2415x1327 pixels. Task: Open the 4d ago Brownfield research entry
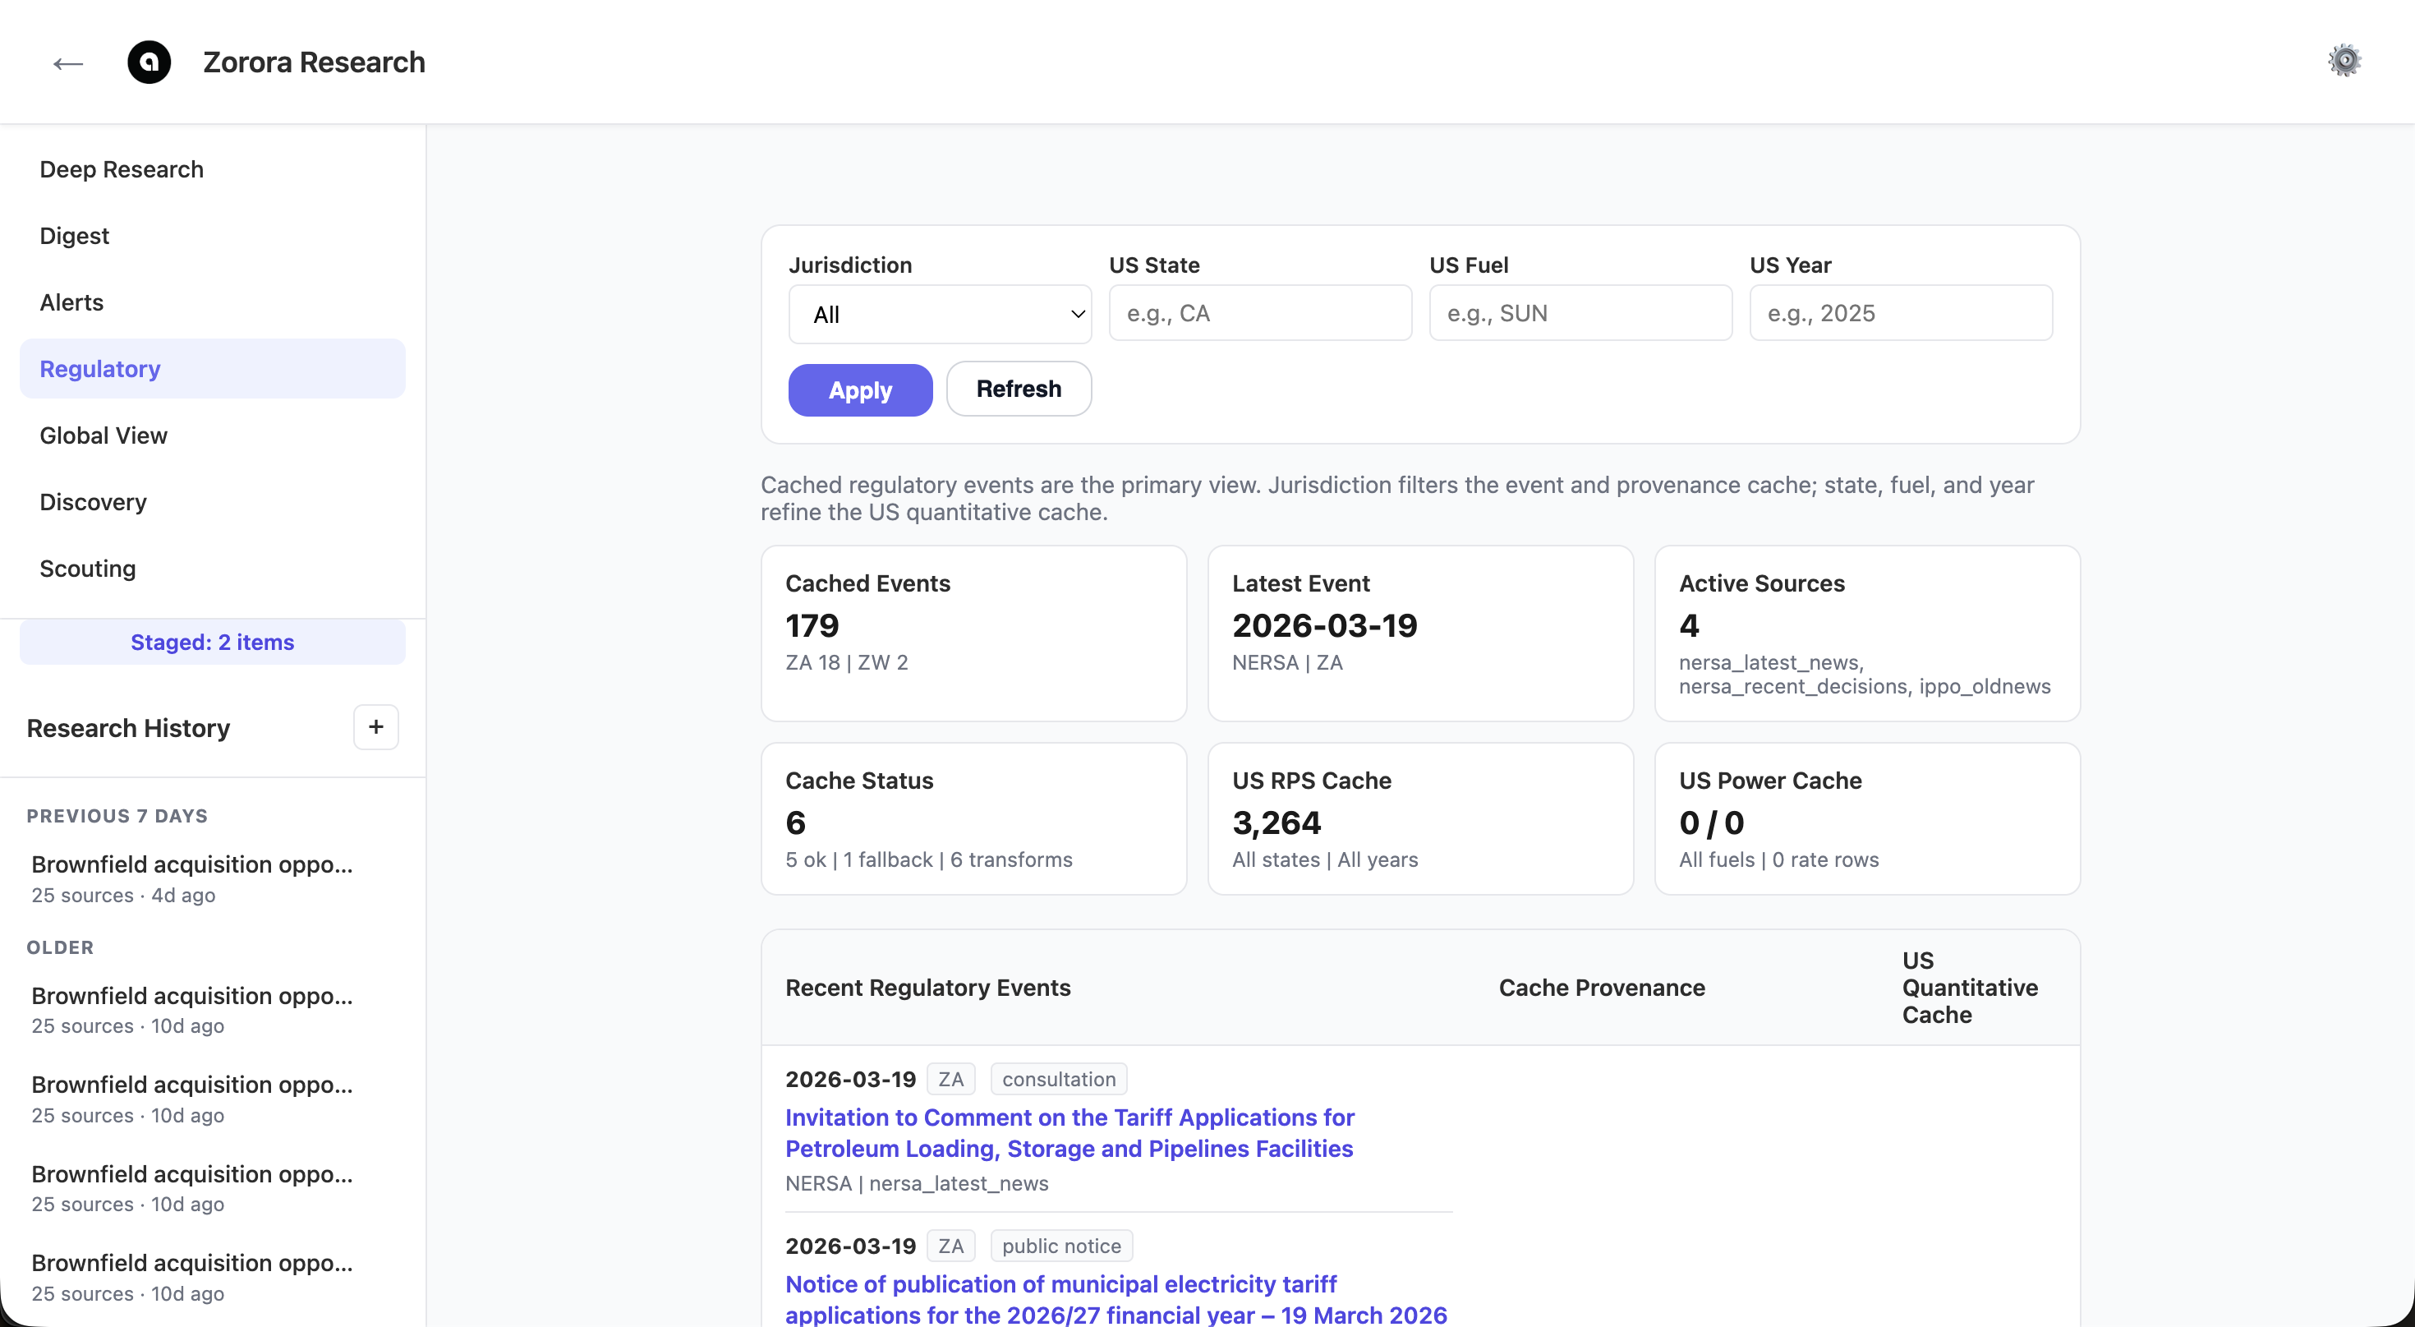click(192, 878)
